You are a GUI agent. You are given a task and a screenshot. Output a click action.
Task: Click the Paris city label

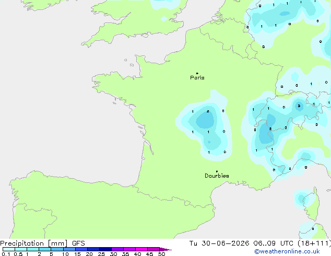pyautogui.click(x=197, y=78)
